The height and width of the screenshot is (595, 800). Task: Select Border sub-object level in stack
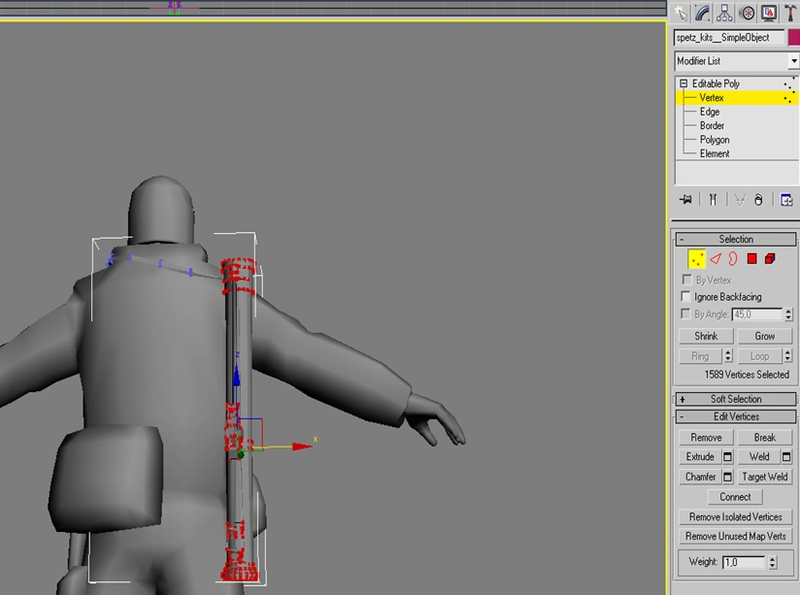(x=712, y=125)
